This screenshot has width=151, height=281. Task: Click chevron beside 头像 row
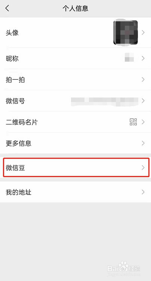pyautogui.click(x=143, y=33)
